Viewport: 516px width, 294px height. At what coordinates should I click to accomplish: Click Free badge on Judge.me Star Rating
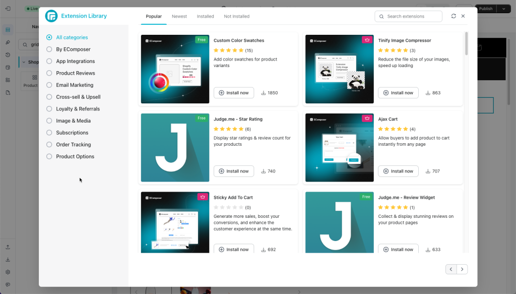[202, 118]
